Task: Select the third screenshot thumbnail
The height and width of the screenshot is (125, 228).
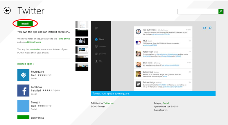Action: coord(82,42)
